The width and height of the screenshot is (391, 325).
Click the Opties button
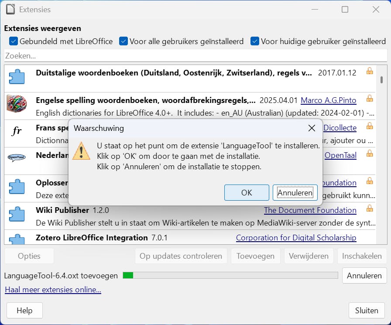coord(29,256)
